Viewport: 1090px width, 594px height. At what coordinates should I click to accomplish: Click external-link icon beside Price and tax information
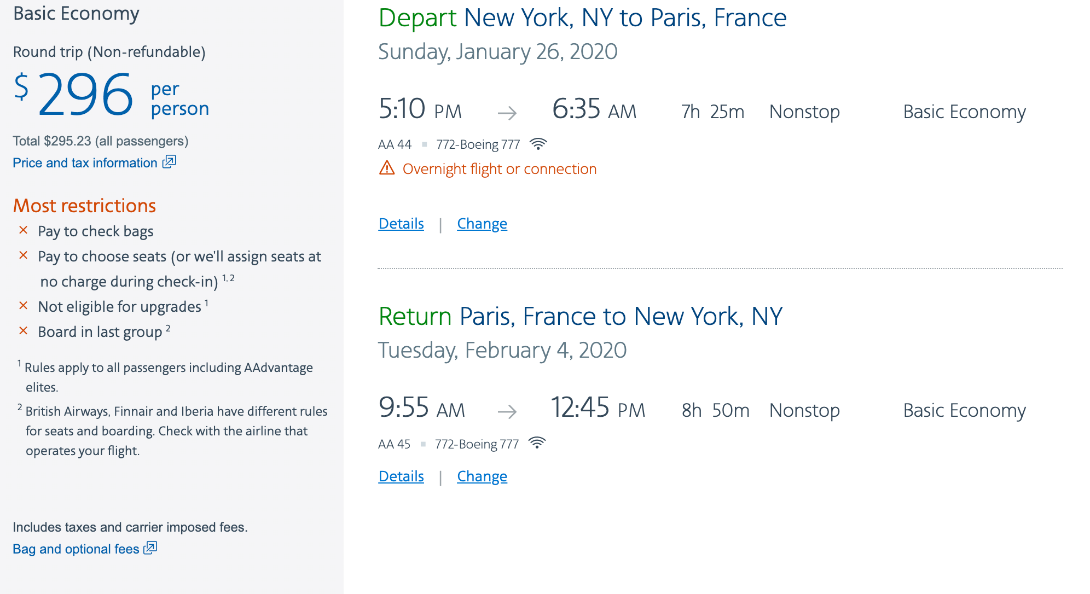(x=170, y=162)
